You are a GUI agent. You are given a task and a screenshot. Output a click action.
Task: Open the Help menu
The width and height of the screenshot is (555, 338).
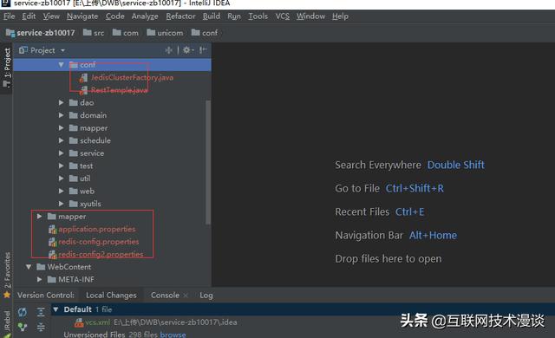click(340, 16)
